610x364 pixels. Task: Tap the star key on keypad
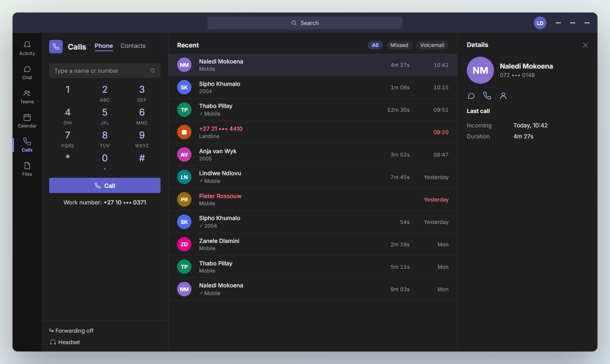point(68,158)
